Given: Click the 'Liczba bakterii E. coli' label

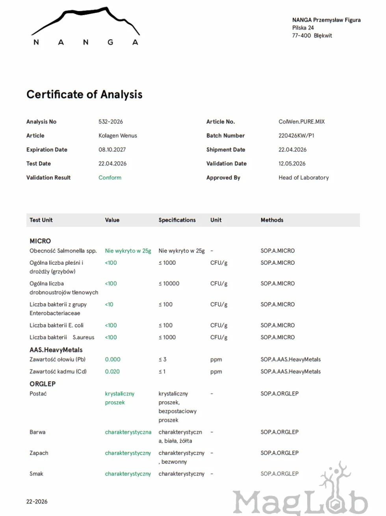Looking at the screenshot, I should point(56,325).
